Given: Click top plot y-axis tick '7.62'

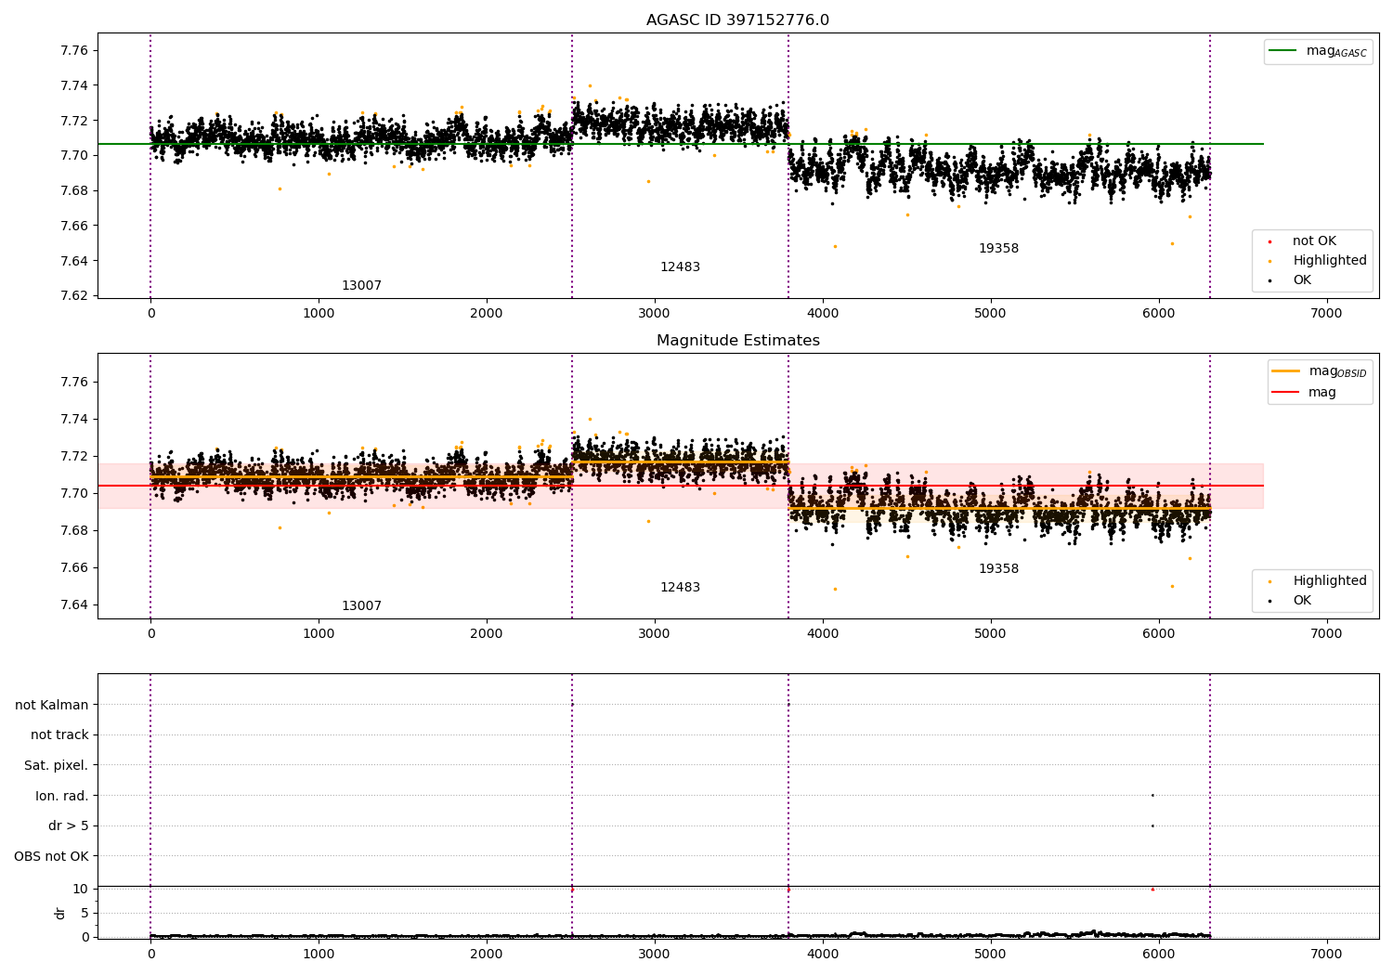Looking at the screenshot, I should pyautogui.click(x=74, y=296).
